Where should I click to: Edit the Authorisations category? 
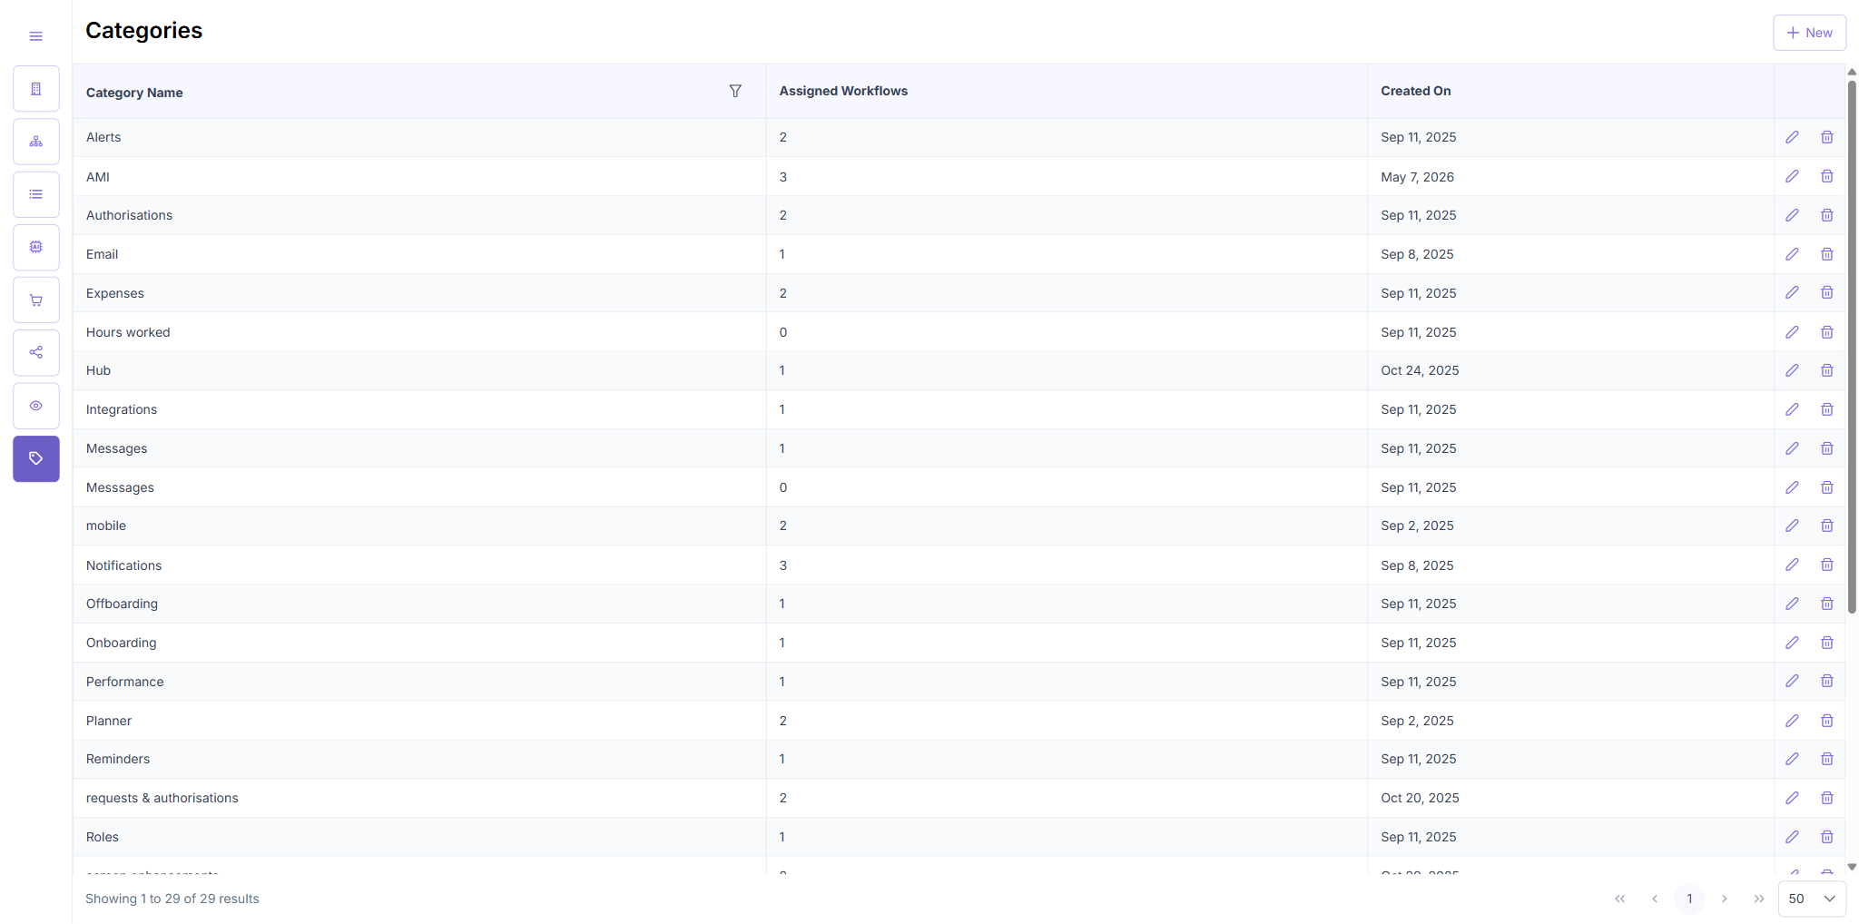tap(1792, 215)
